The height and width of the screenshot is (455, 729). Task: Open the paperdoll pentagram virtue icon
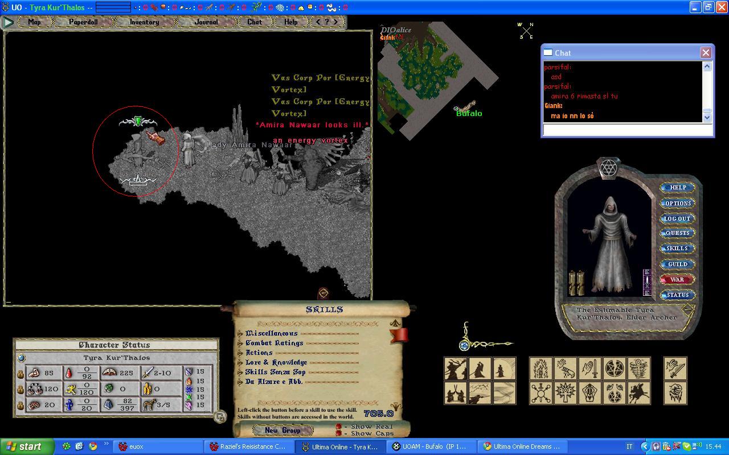tap(608, 167)
